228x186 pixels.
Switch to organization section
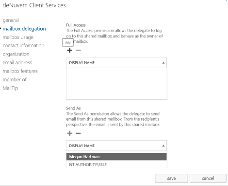[x=16, y=54]
